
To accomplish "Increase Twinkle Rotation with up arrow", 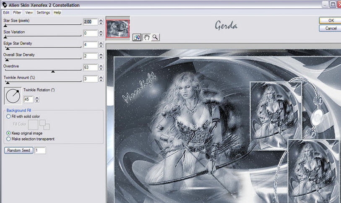I will (x=37, y=98).
